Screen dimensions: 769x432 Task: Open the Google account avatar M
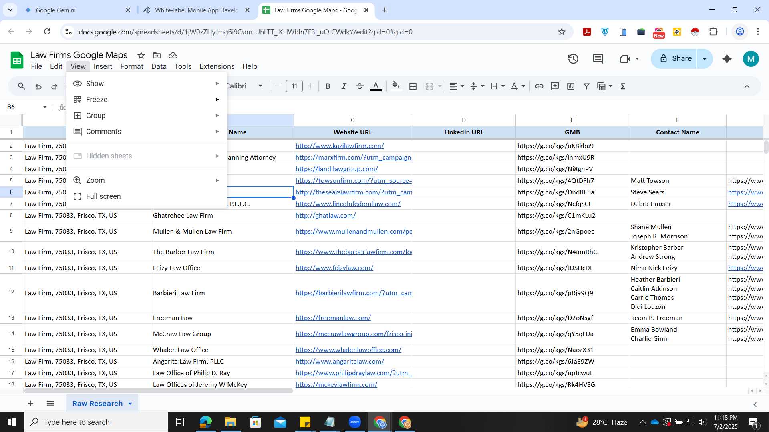(x=751, y=59)
